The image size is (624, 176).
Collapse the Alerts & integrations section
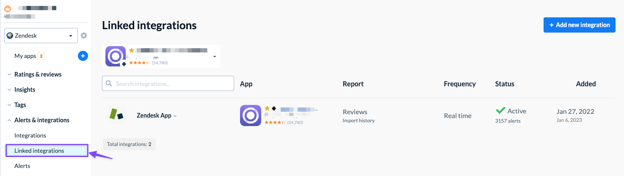(41, 120)
